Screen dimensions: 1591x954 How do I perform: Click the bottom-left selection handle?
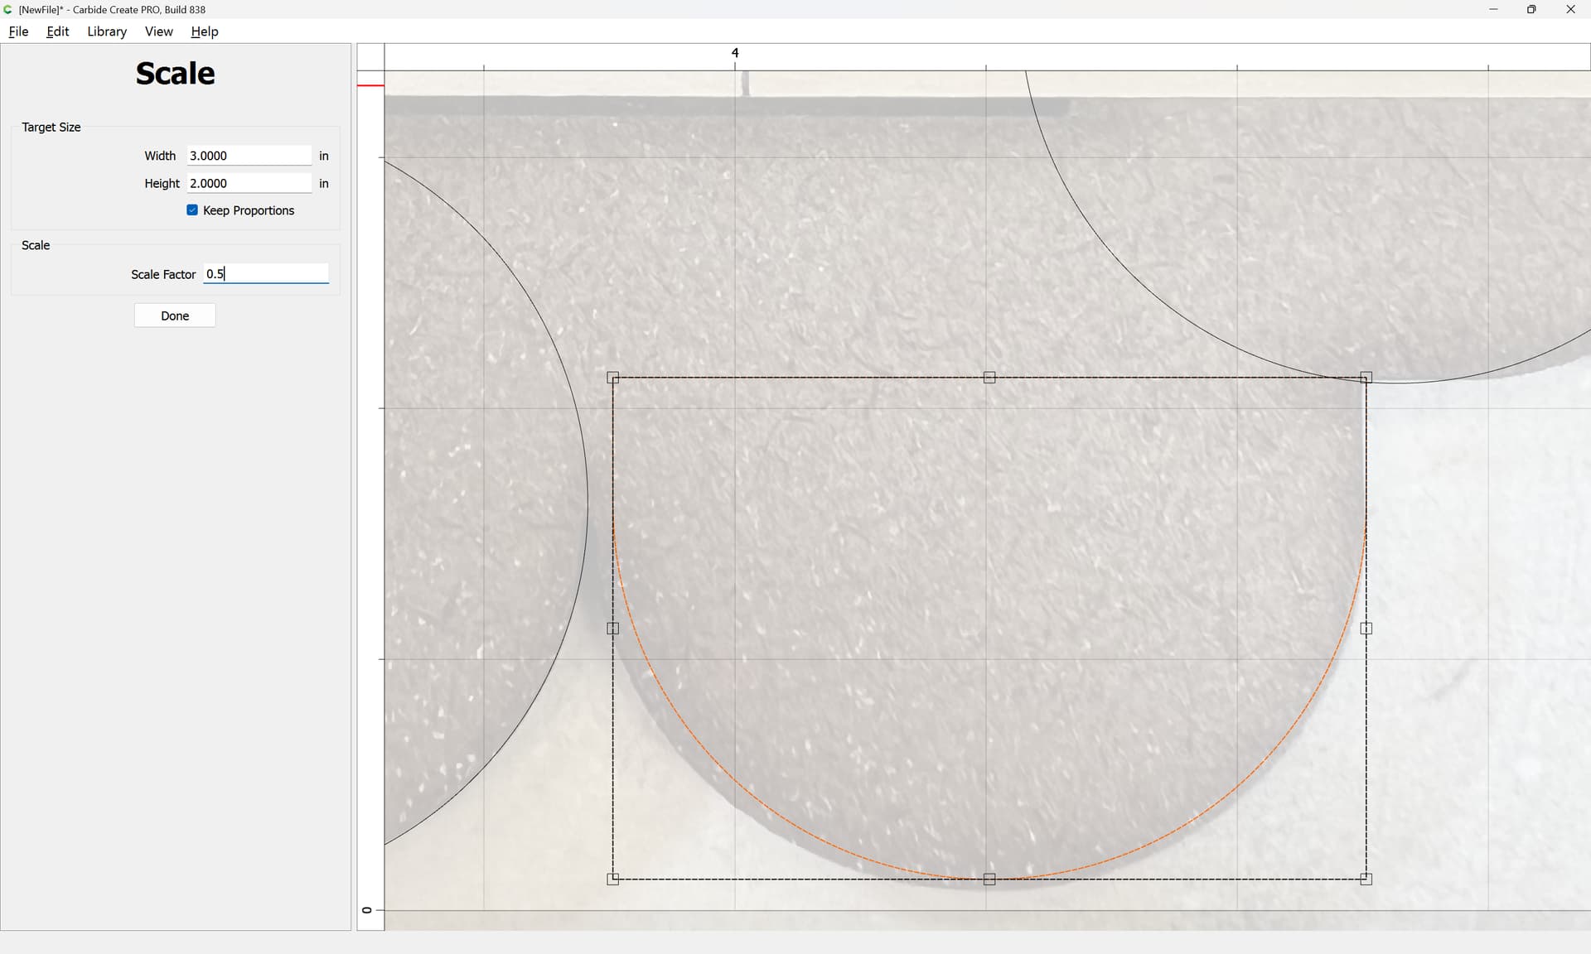coord(613,879)
